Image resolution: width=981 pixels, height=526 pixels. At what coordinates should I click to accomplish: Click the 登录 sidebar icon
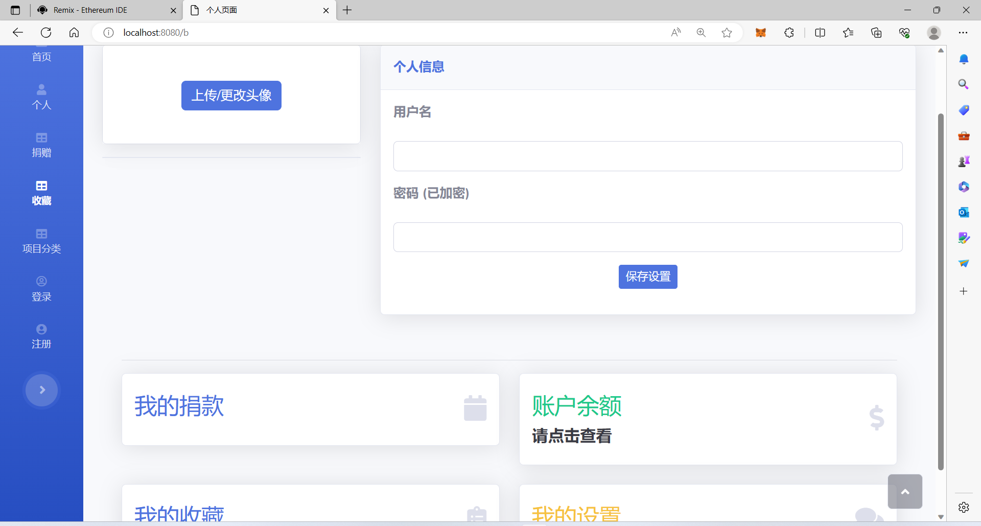[41, 281]
